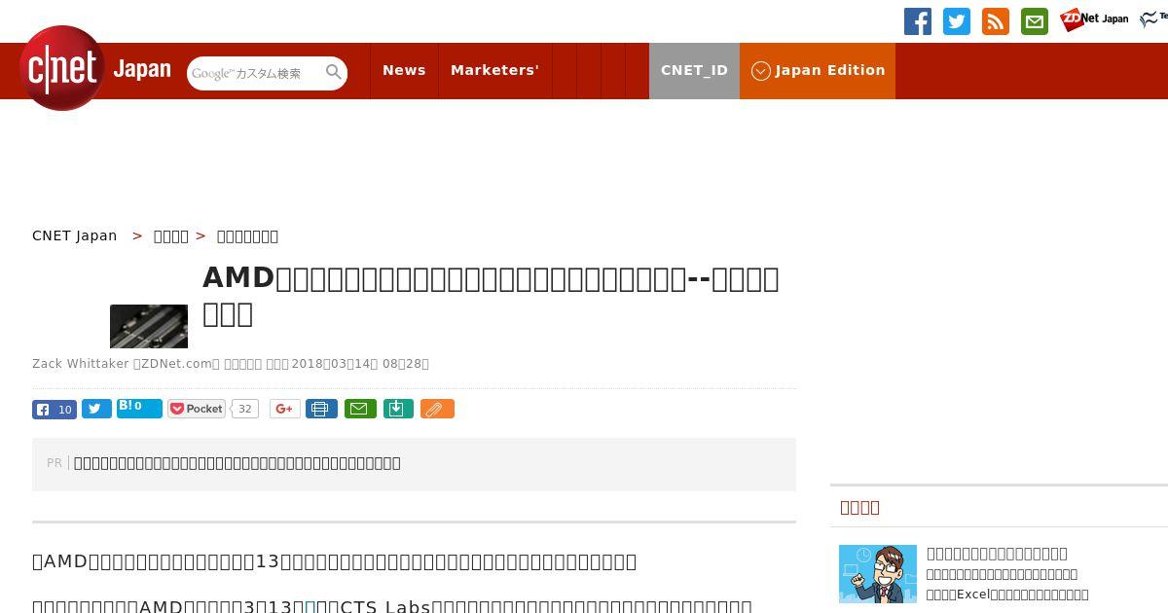Click the magnifier search icon
The image size is (1168, 613).
(334, 72)
